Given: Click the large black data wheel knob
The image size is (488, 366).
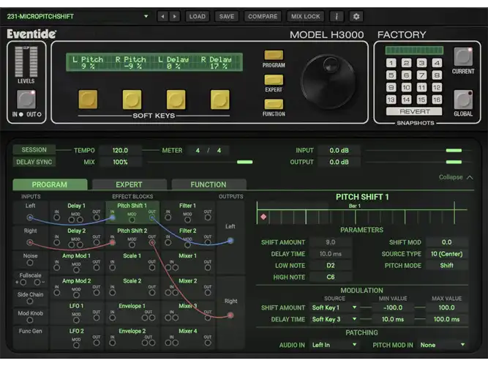Looking at the screenshot, I should (329, 81).
